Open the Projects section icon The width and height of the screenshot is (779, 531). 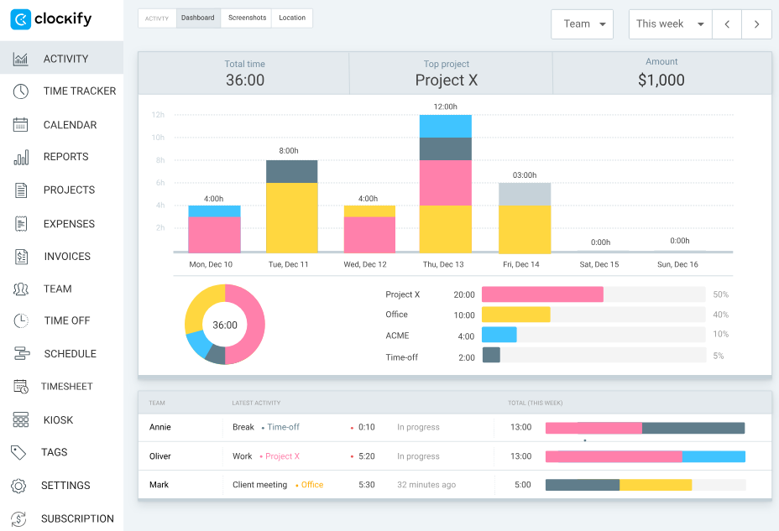tap(20, 190)
